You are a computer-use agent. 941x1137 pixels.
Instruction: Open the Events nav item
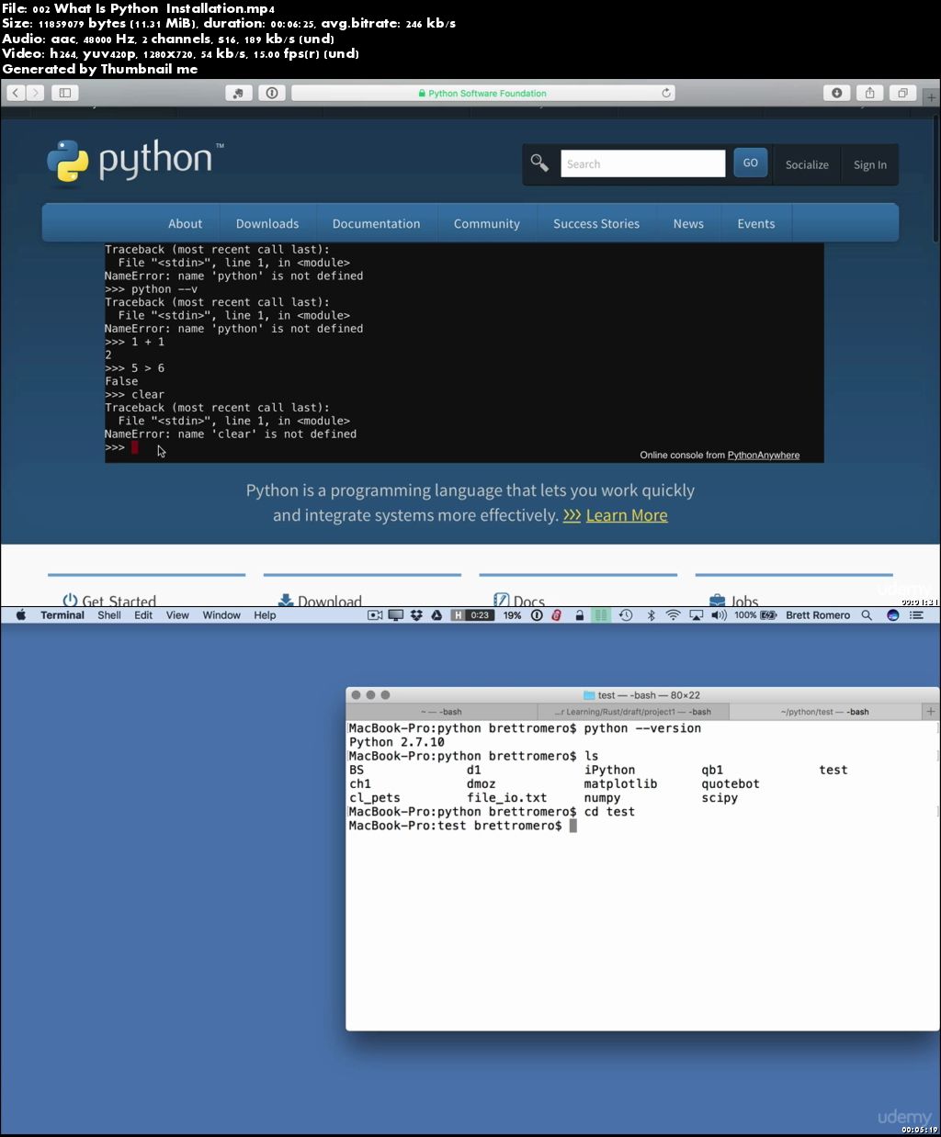pos(755,223)
